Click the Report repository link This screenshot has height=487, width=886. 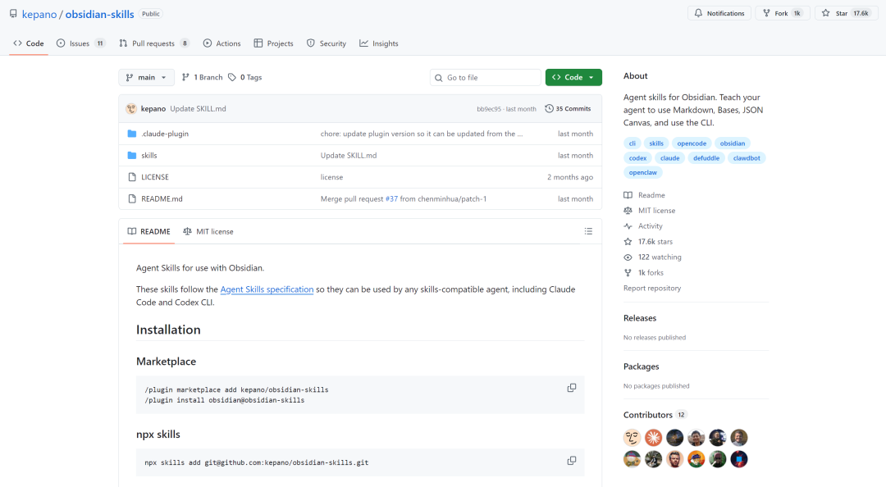click(x=652, y=288)
